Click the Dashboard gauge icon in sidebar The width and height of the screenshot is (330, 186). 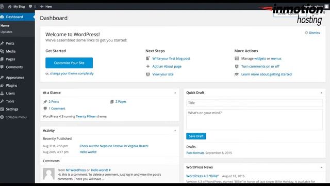click(2, 17)
